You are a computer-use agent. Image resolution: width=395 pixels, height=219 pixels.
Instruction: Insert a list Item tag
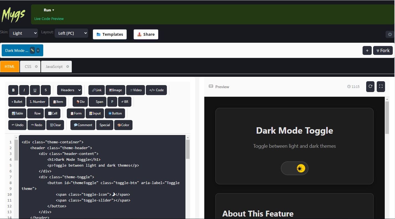click(58, 102)
